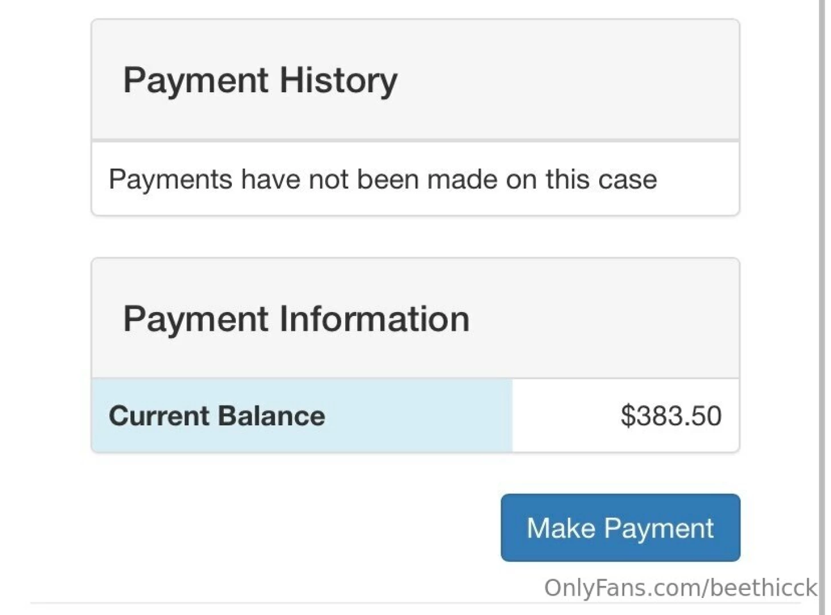Click the word "Information" in the heading
The height and width of the screenshot is (615, 831).
click(374, 319)
